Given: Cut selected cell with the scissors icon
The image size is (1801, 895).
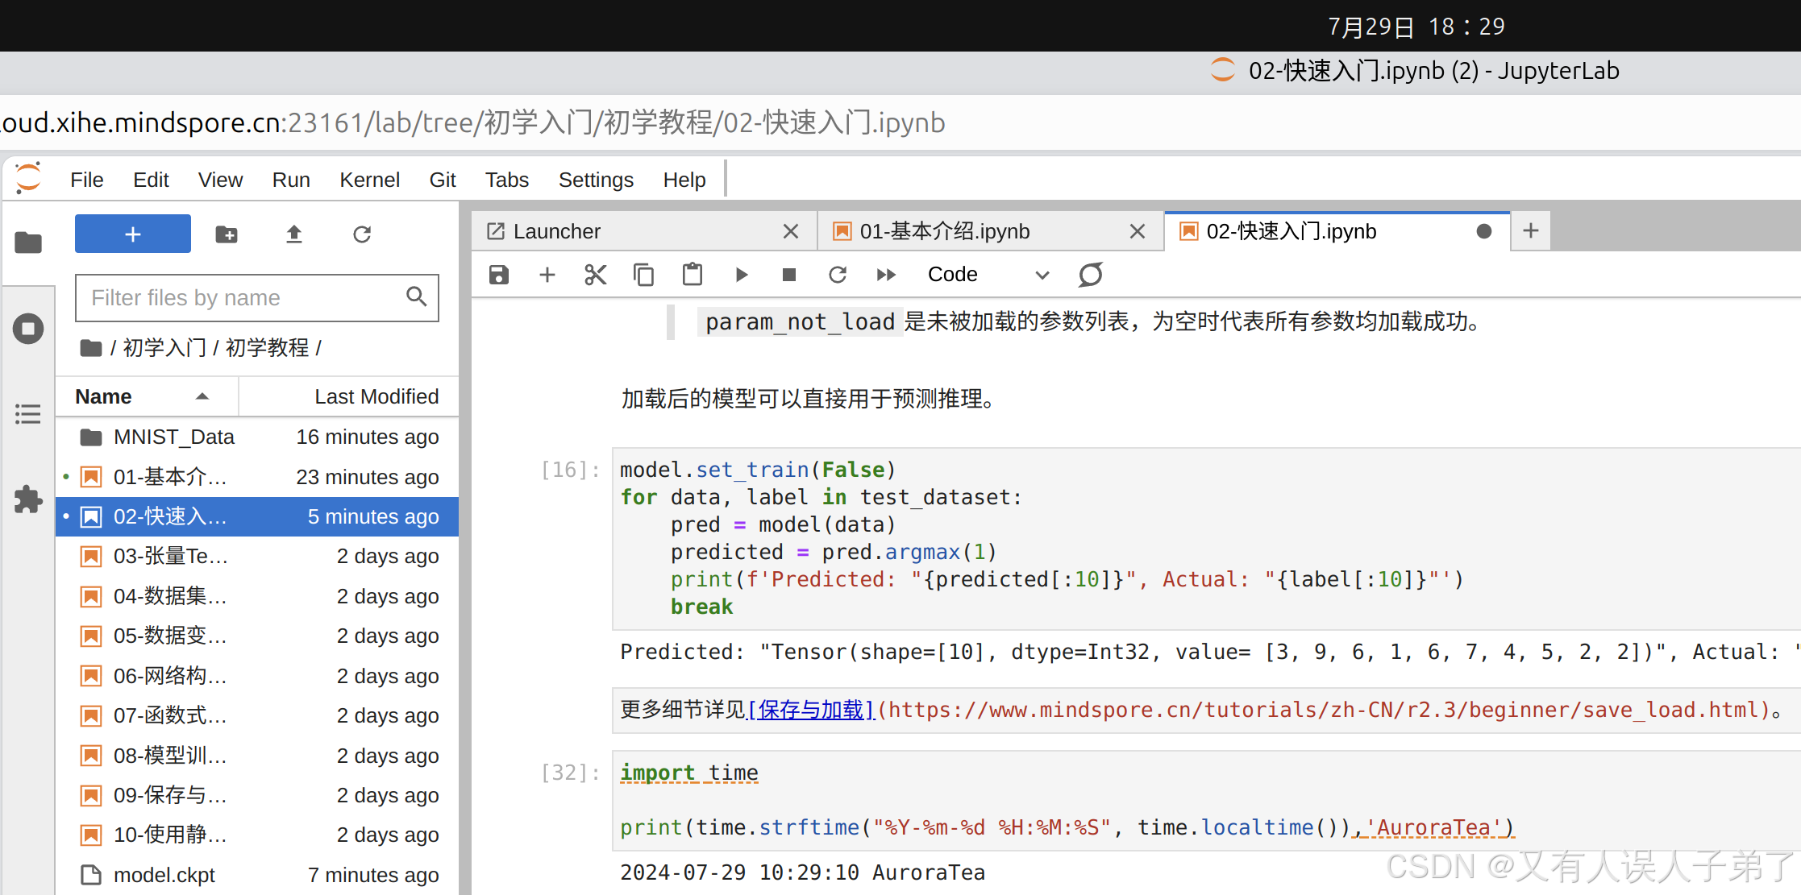Looking at the screenshot, I should pyautogui.click(x=595, y=275).
